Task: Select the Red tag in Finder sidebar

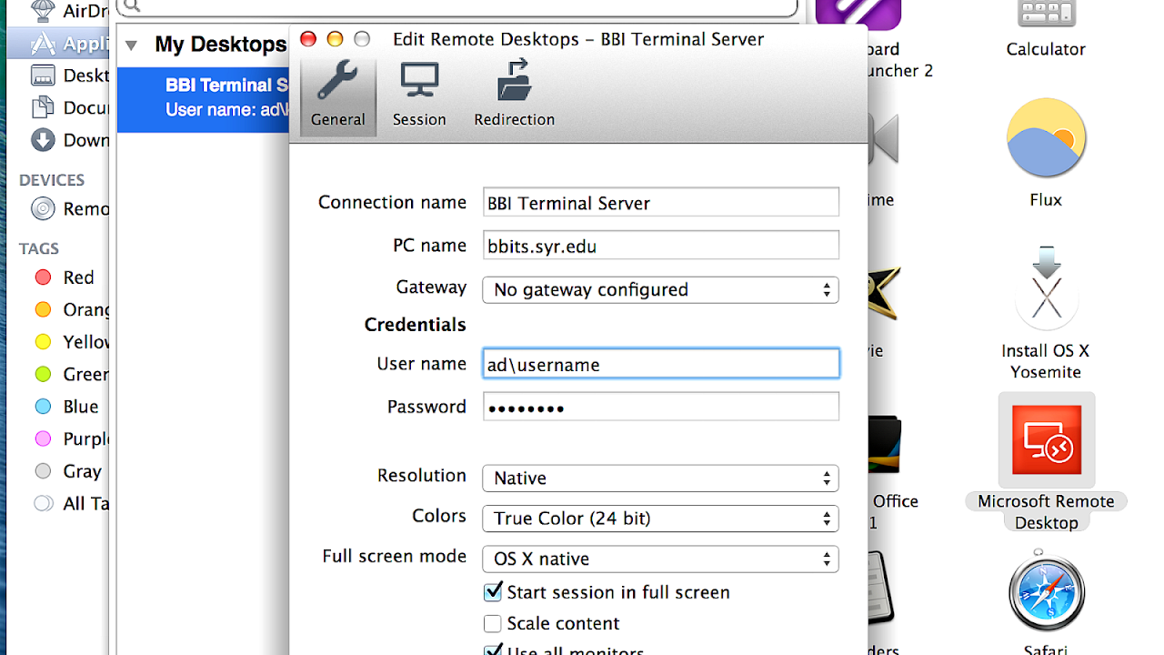Action: (x=64, y=277)
